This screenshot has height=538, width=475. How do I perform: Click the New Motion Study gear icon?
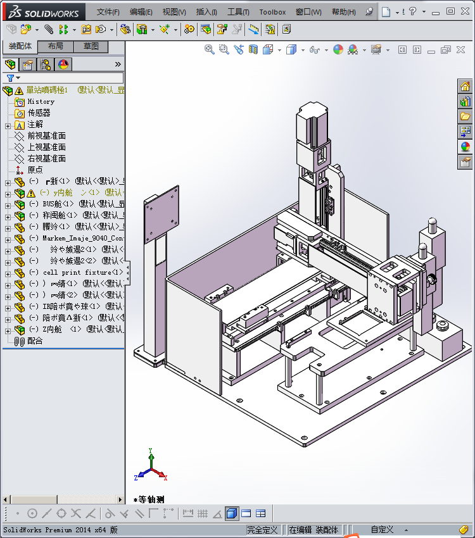pyautogui.click(x=189, y=30)
